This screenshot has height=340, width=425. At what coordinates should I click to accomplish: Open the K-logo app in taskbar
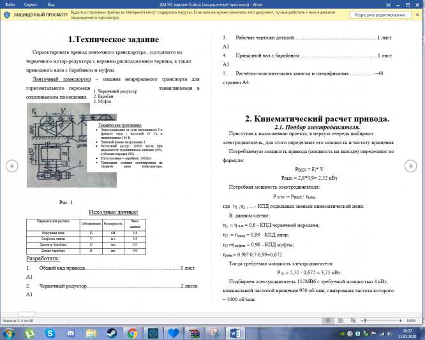pyautogui.click(x=153, y=333)
